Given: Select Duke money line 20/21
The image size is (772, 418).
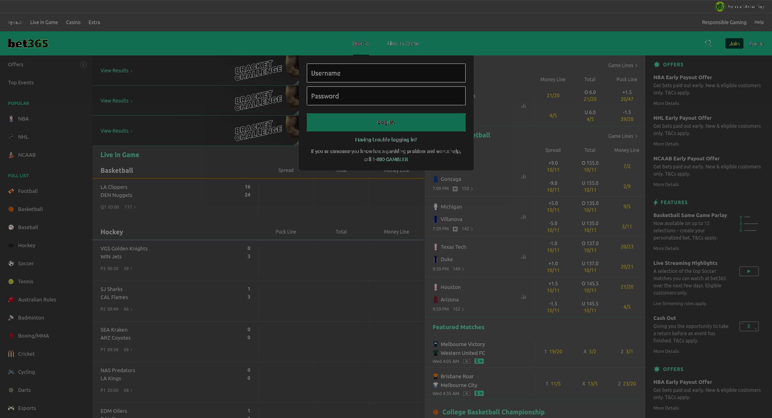Looking at the screenshot, I should [x=627, y=266].
